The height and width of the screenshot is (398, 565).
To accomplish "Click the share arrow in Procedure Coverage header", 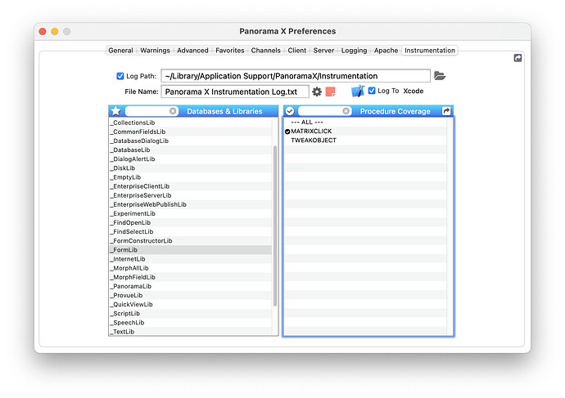I will (446, 111).
